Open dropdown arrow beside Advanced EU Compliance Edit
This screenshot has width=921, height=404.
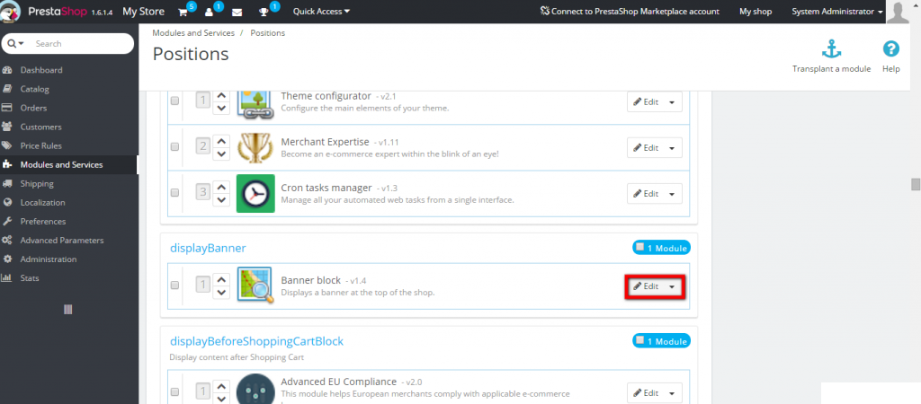click(672, 392)
